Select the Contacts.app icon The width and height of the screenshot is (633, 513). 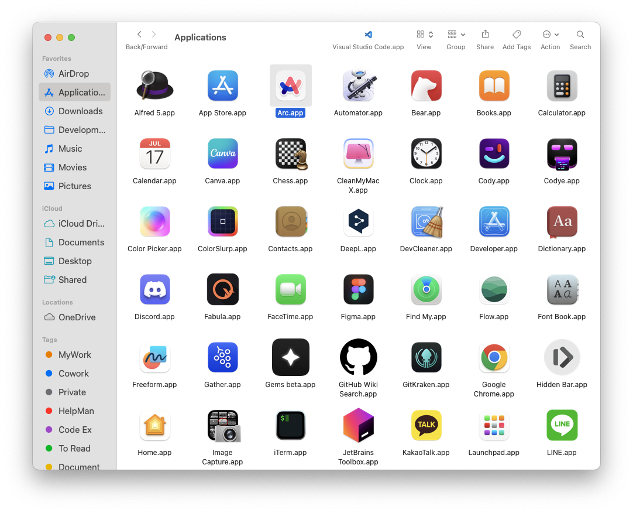(291, 221)
